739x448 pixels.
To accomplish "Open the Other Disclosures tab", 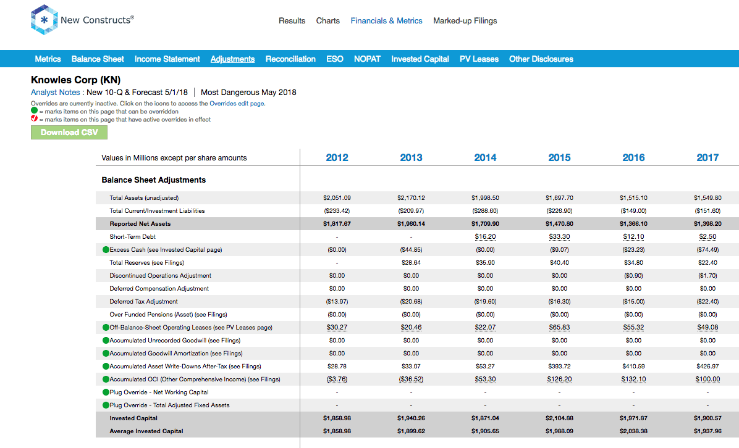I will click(541, 59).
